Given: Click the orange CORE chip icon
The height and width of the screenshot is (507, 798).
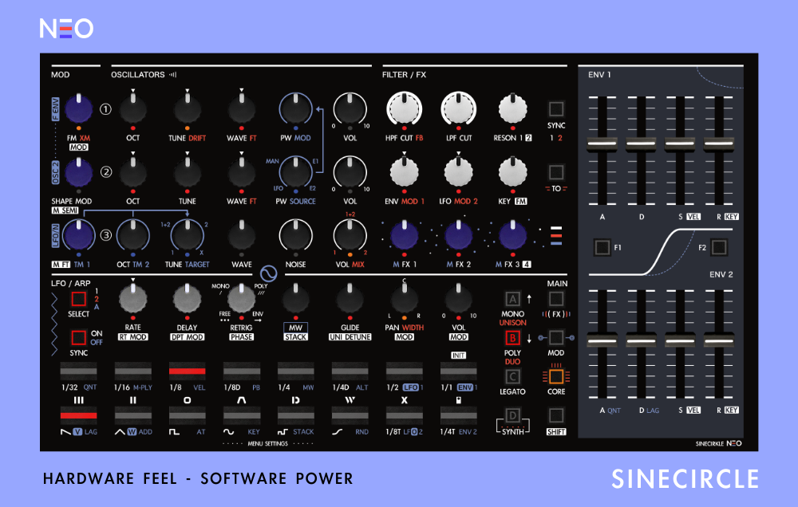Looking at the screenshot, I should pos(555,376).
